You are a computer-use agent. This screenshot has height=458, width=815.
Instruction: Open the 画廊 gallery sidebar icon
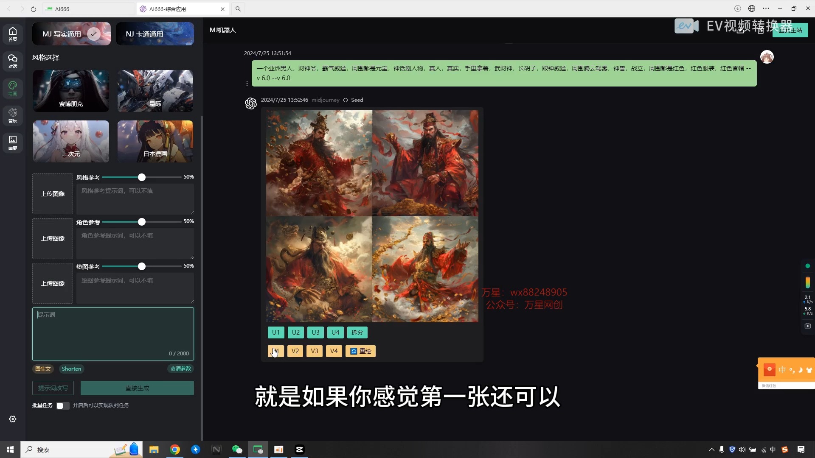13,142
